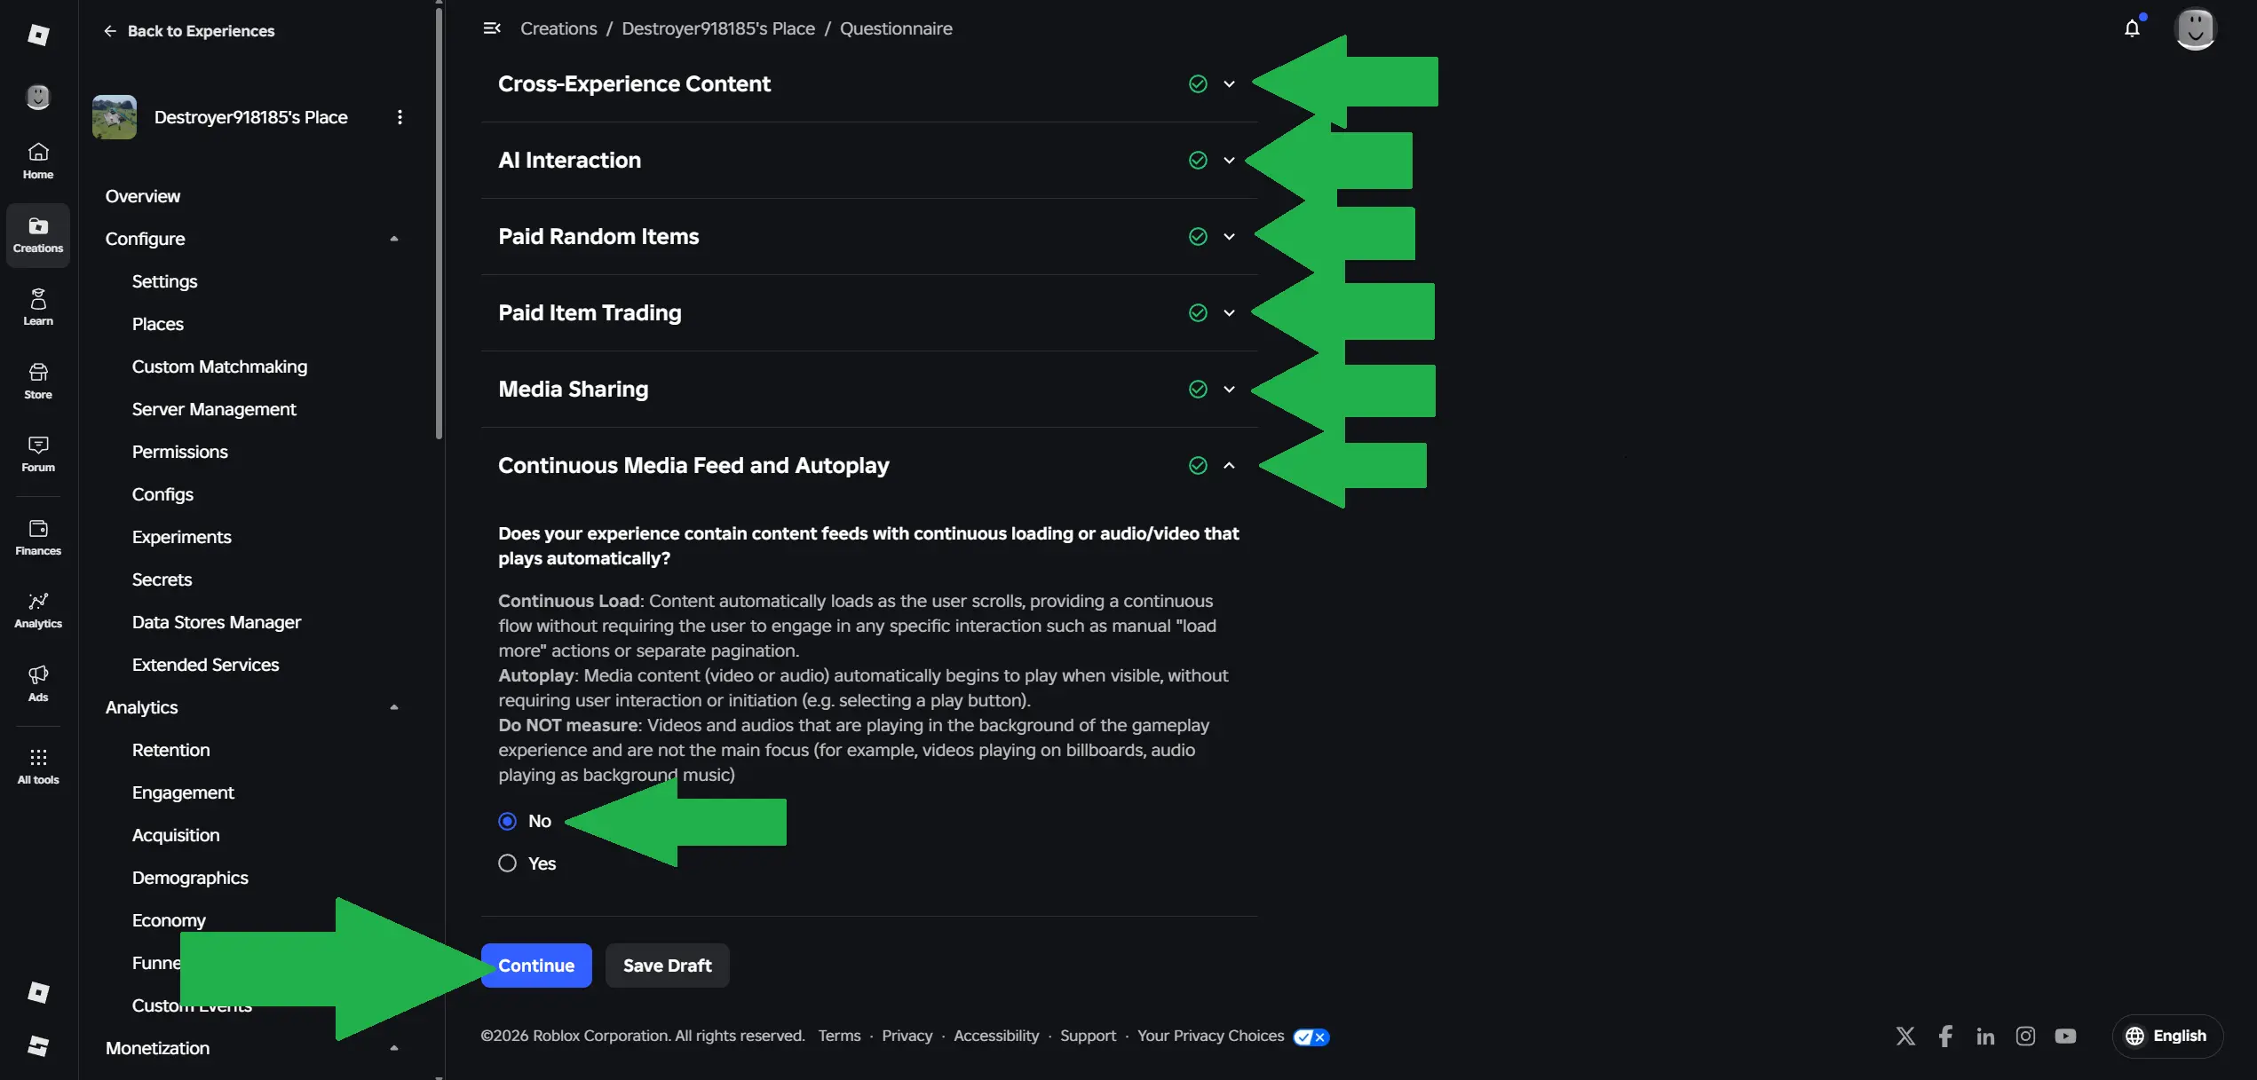Open the X (Twitter) social icon
Screen dimensions: 2257x1080
[1905, 1036]
